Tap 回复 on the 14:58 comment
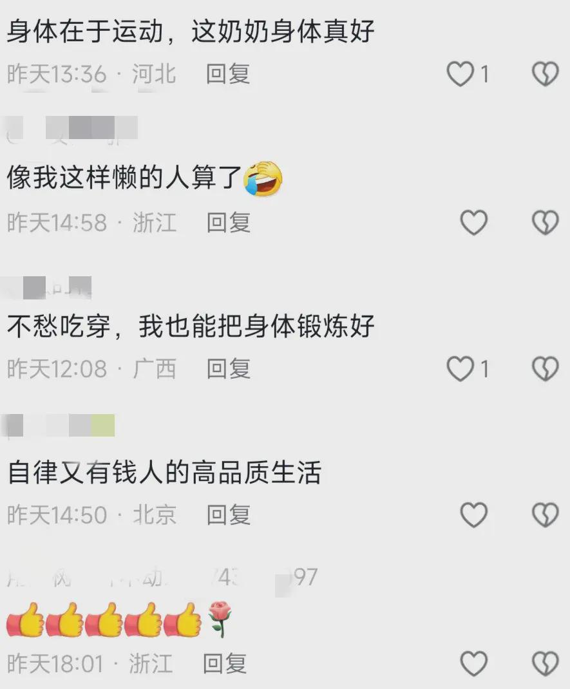The image size is (570, 689). point(229,222)
